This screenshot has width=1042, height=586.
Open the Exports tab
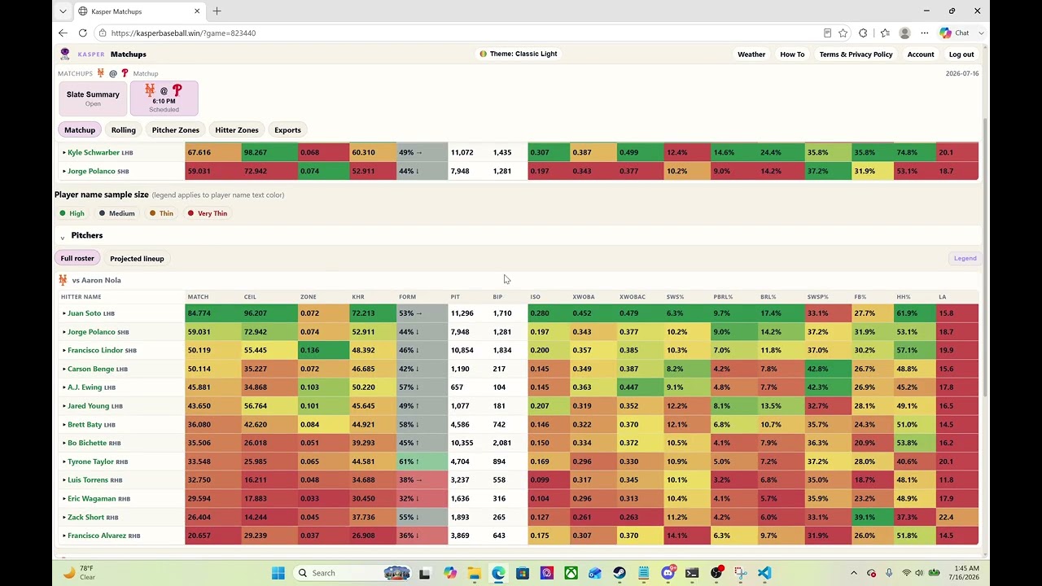tap(287, 129)
